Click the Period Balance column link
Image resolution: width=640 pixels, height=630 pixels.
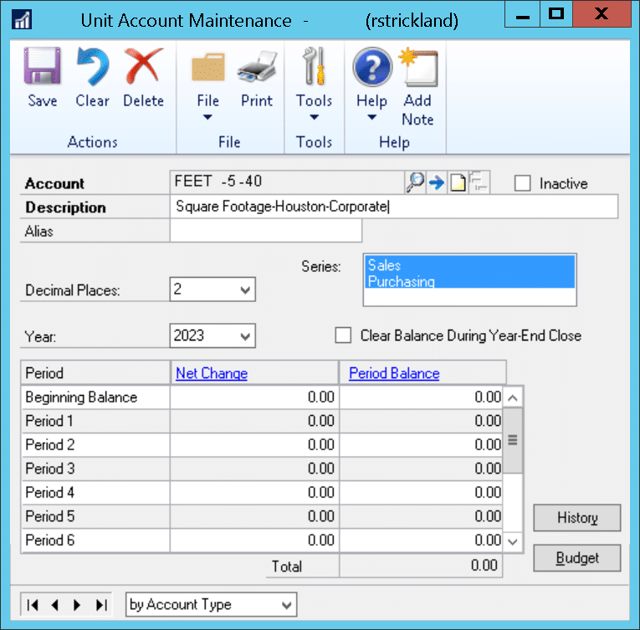click(394, 374)
